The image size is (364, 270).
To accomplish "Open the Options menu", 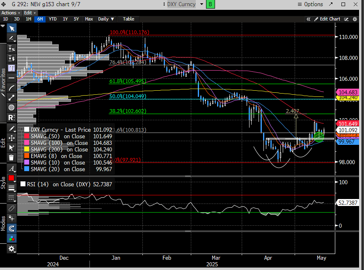I will (x=310, y=5).
